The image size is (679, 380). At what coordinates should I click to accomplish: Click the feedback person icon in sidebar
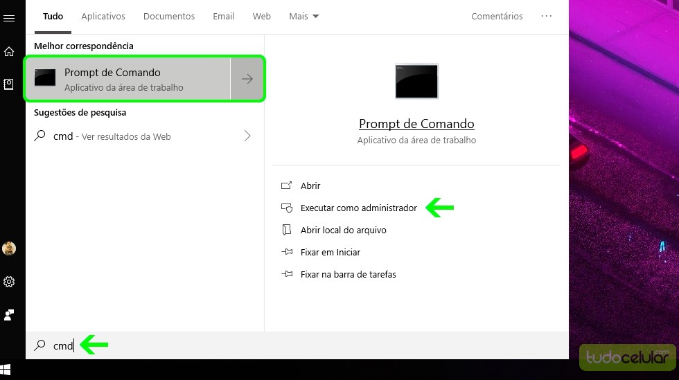click(9, 315)
